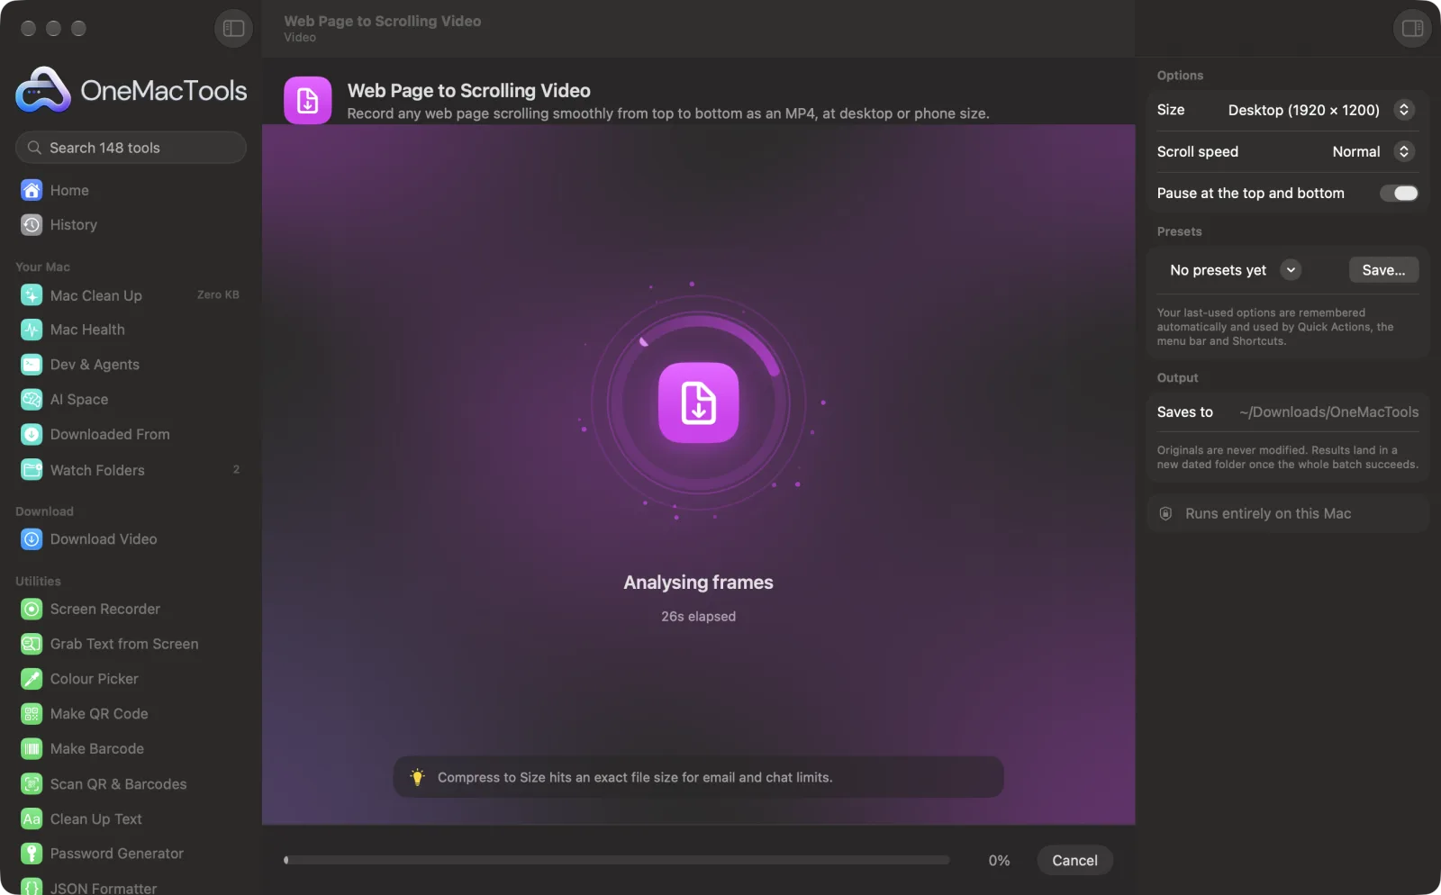Image resolution: width=1441 pixels, height=895 pixels.
Task: Click the Web Page to Scrolling Video header icon
Action: [308, 100]
